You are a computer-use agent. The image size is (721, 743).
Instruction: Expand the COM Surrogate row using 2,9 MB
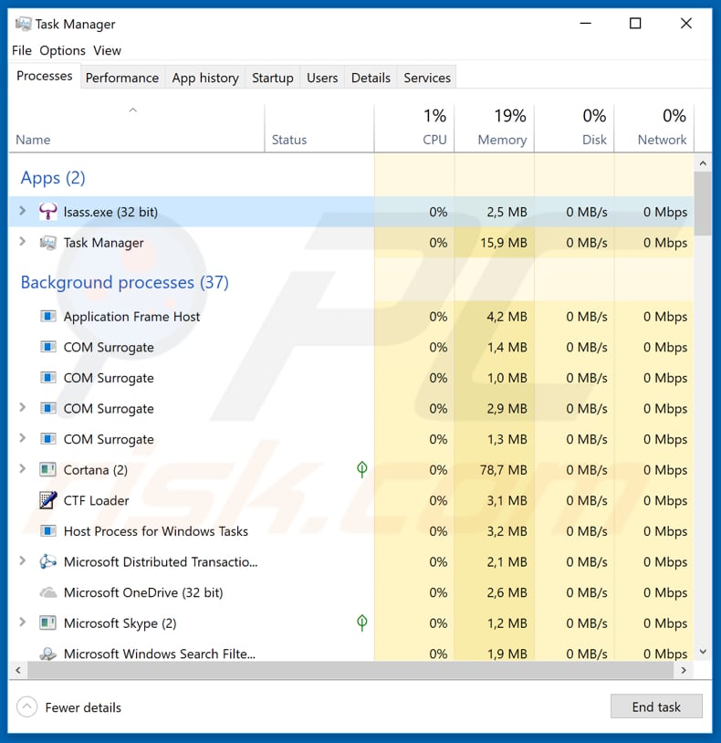22,407
